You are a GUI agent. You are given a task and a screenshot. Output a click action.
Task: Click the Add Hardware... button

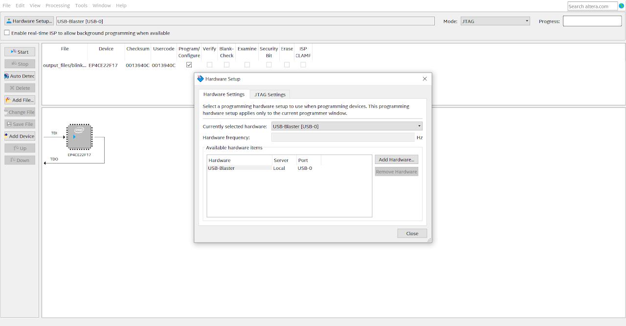(396, 160)
